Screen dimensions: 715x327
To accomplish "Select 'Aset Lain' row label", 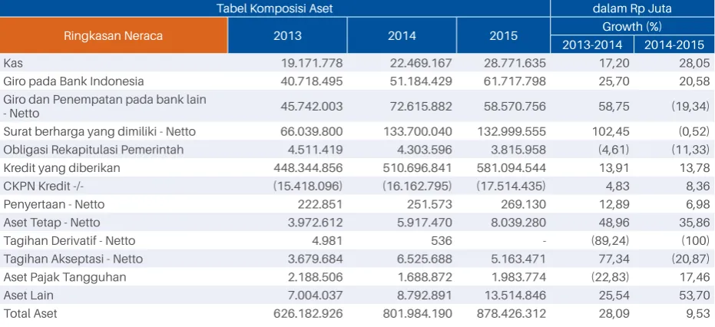I will click(x=28, y=296).
